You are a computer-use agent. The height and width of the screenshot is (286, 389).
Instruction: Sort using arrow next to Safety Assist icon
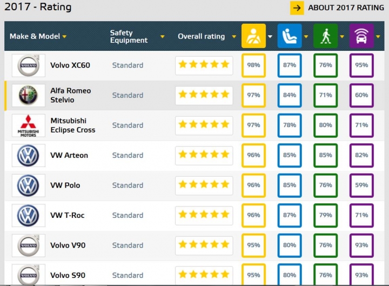378,37
